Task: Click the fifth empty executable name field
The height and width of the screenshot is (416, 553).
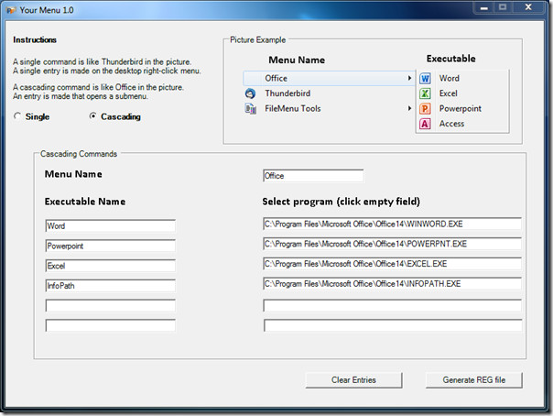Action: pos(111,305)
